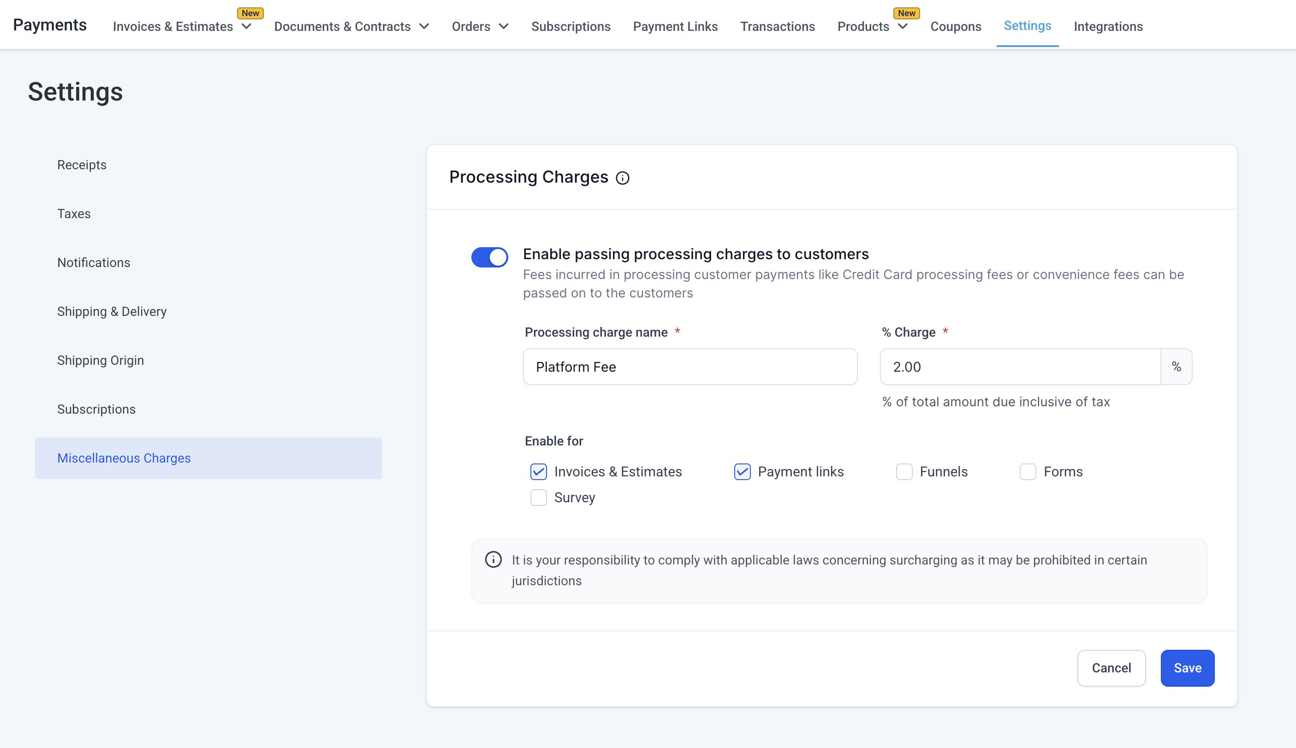
Task: Expand the Orders dropdown chevron
Action: point(503,27)
